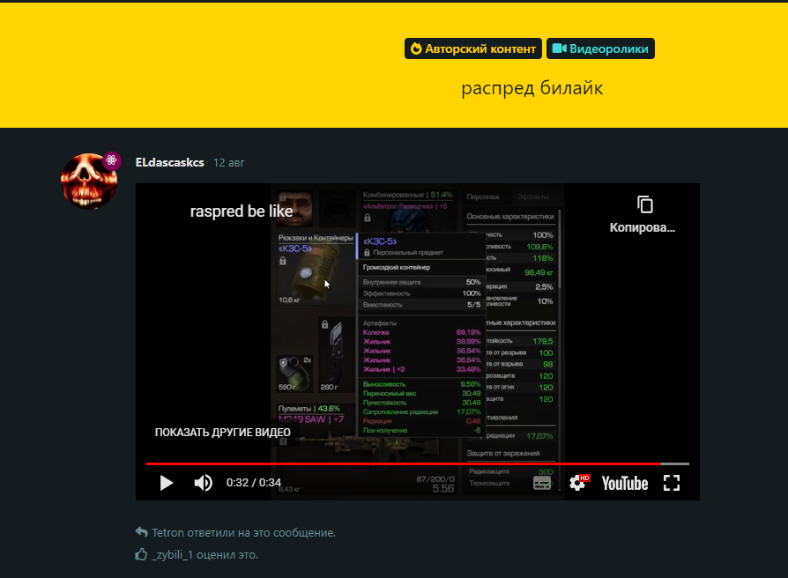Play the YouTube video

(x=167, y=483)
